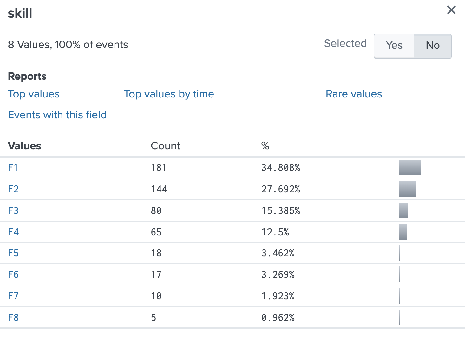The image size is (465, 338).
Task: Filter by skill value F2
Action: pyautogui.click(x=13, y=189)
